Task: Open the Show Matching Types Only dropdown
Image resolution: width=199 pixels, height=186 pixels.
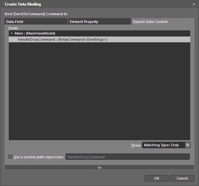Action: point(166,145)
